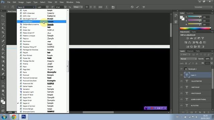Hide the LEARN EVERYTHING layer
The width and height of the screenshot is (214, 120).
[x=181, y=99]
